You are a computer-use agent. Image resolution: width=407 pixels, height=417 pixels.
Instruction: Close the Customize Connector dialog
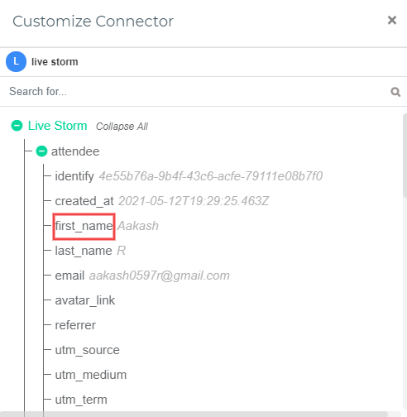pyautogui.click(x=392, y=20)
